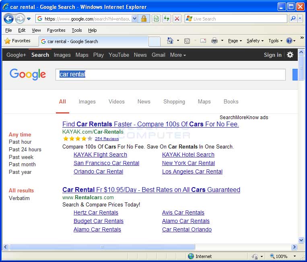Click horizontal scrollbar right arrow
The width and height of the screenshot is (307, 262).
click(x=294, y=247)
